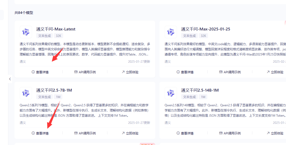Click the API icon on 通义千问2.5-7B-1M card
The width and height of the screenshot is (286, 145).
point(76,133)
